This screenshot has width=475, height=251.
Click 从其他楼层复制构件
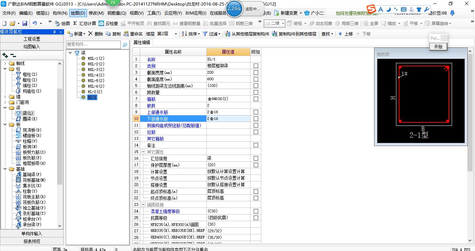click(247, 34)
